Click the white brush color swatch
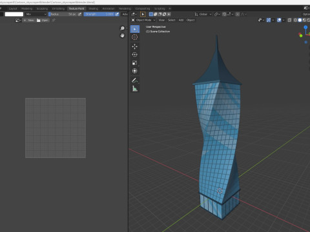310x232 pixels. (14, 14)
